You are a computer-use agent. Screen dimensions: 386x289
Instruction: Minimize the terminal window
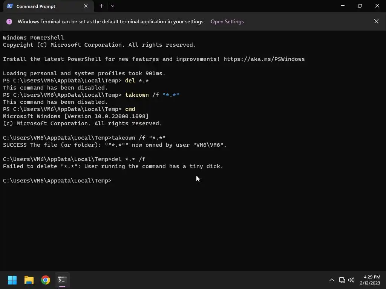[342, 6]
